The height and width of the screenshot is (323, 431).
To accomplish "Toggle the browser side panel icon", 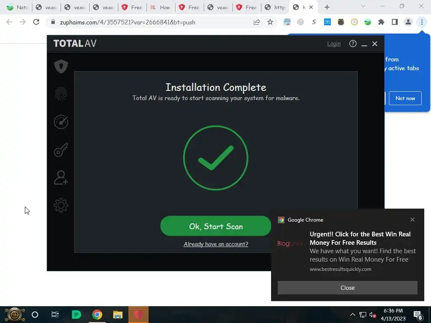I will click(x=395, y=22).
